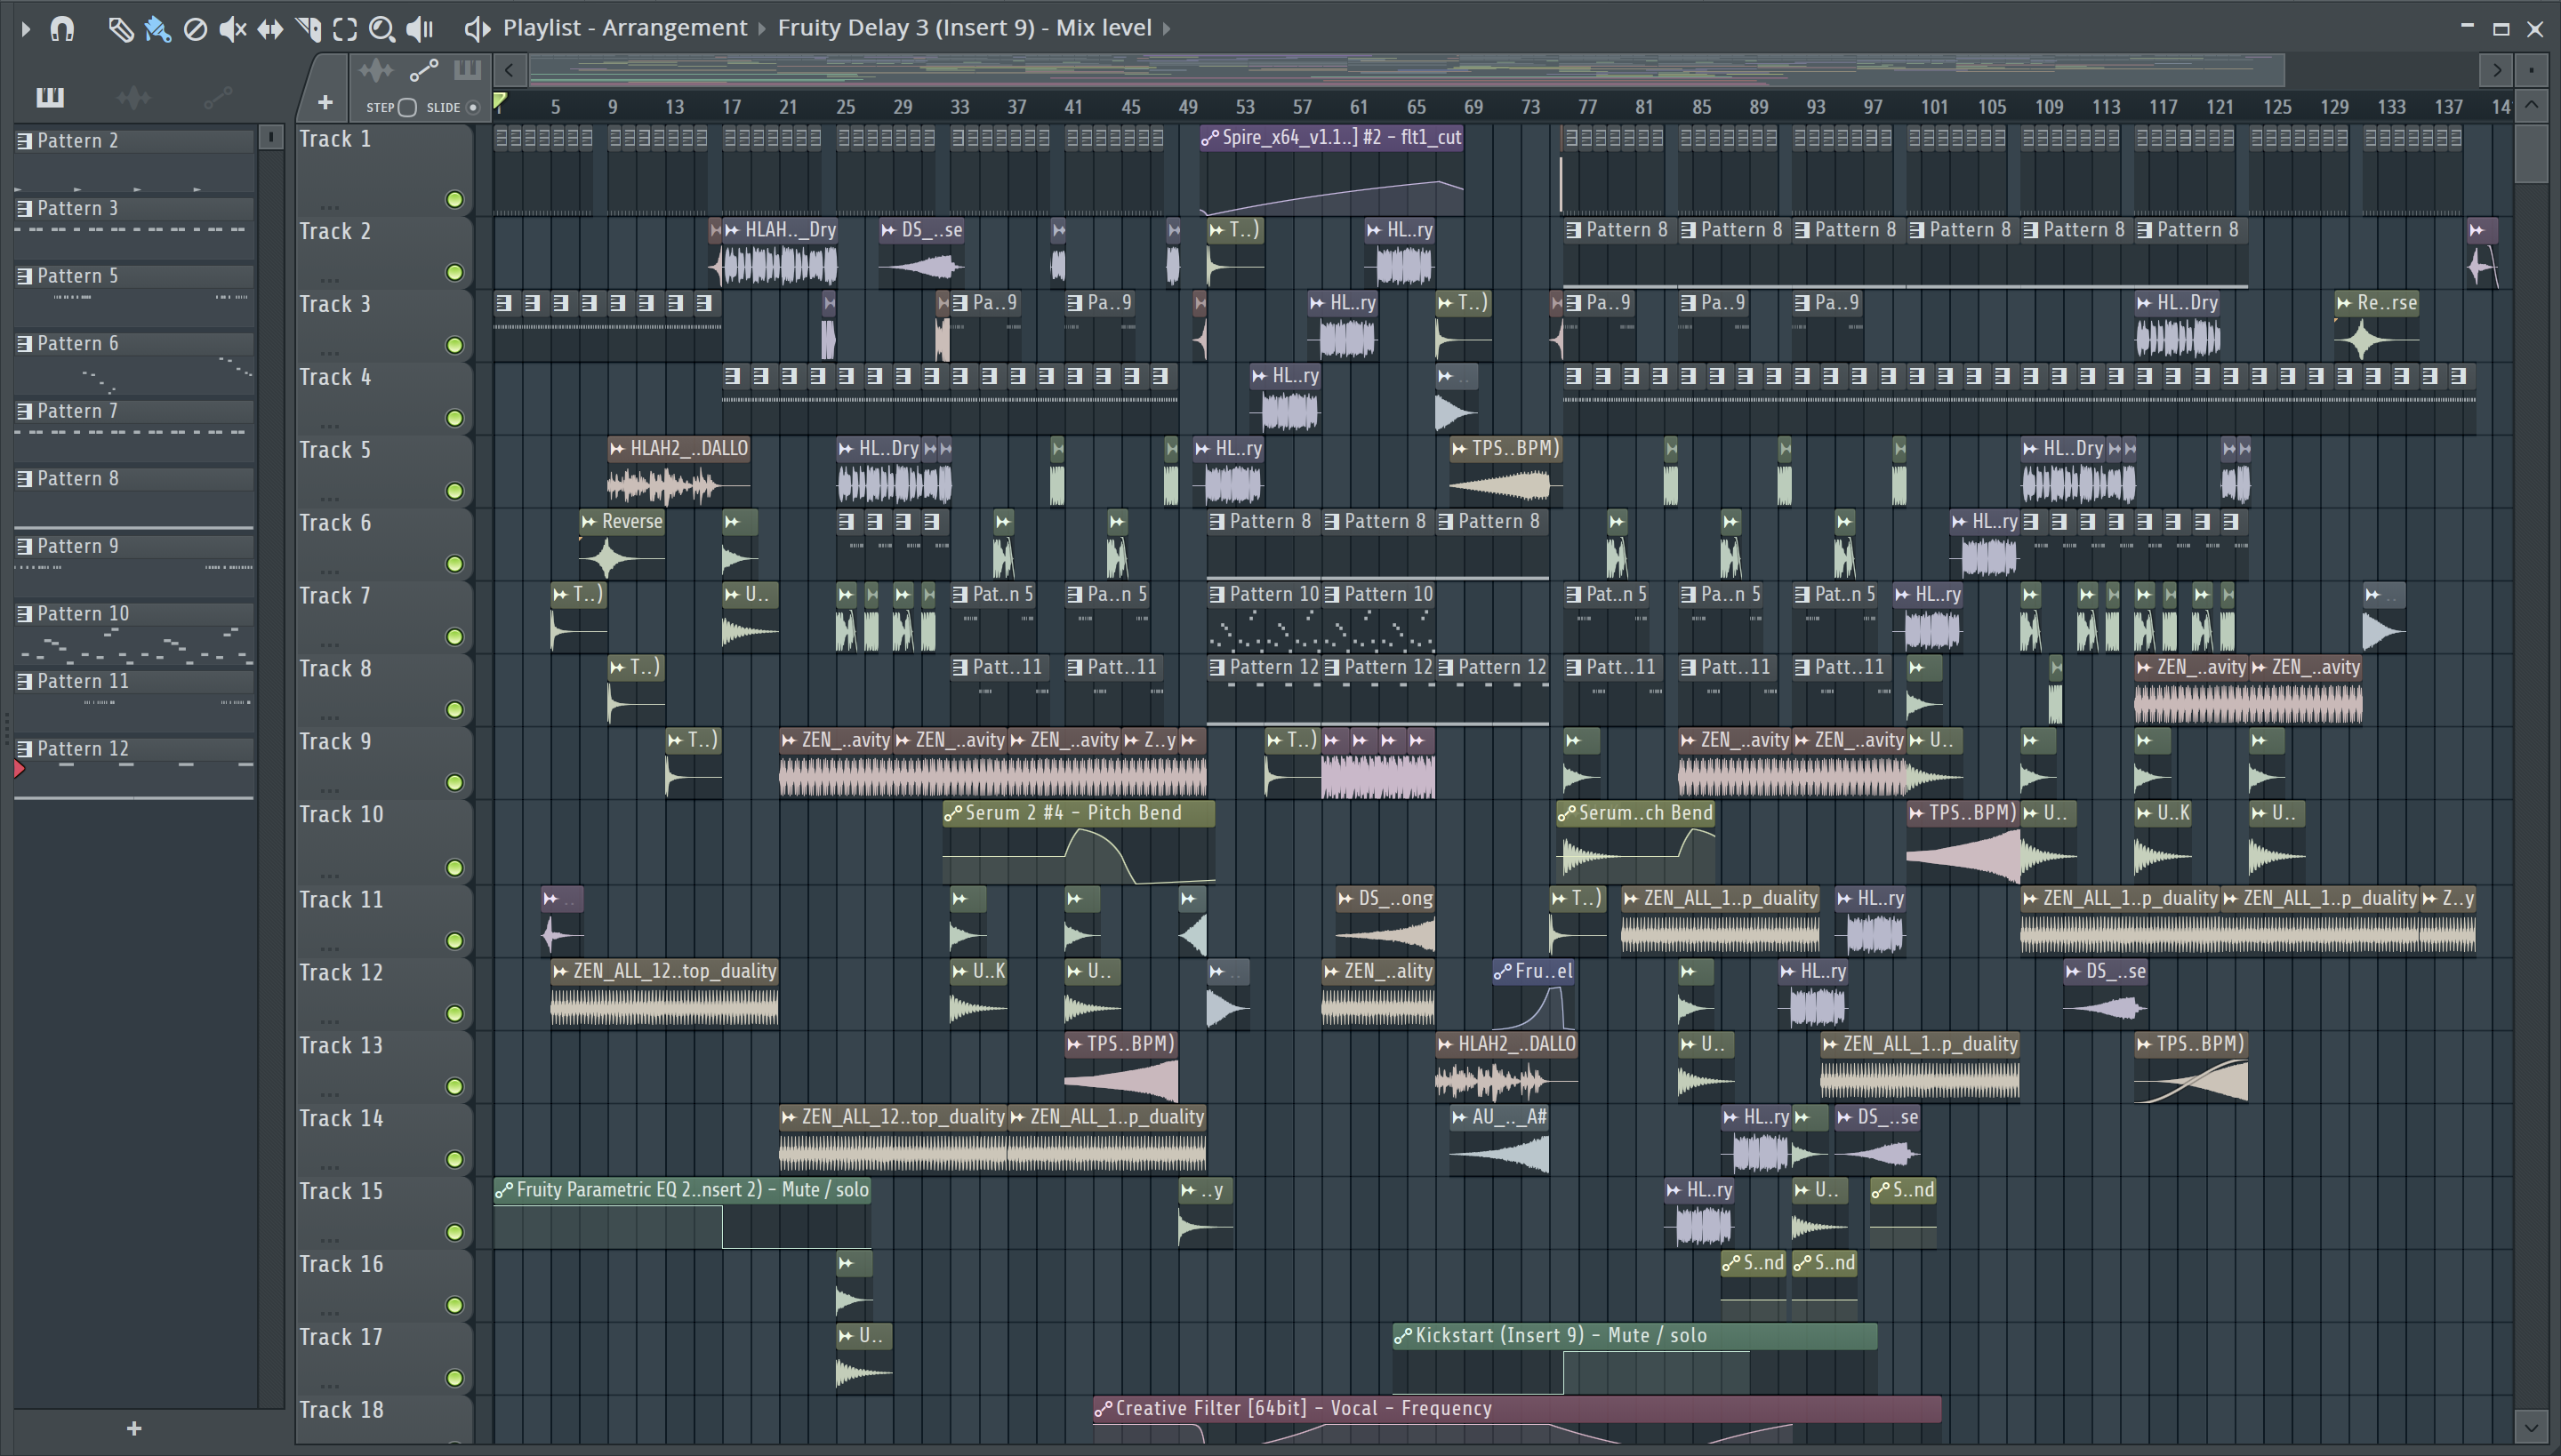Click the vertical track scrollbar thumb
The width and height of the screenshot is (2561, 1456).
tap(2531, 152)
